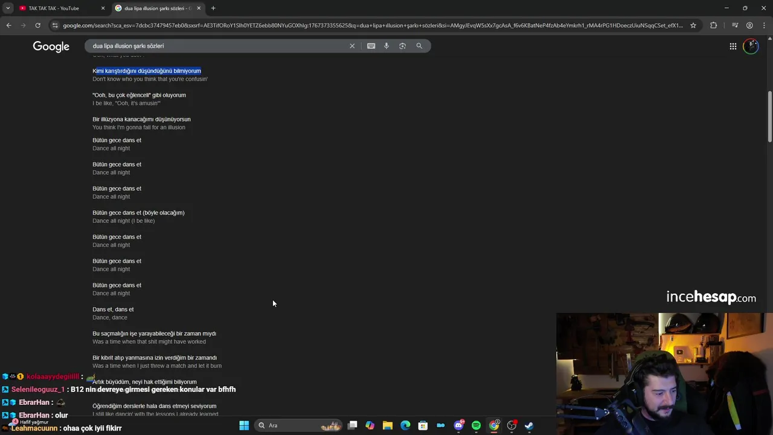Open Task View on the taskbar
Image resolution: width=773 pixels, height=435 pixels.
click(353, 425)
